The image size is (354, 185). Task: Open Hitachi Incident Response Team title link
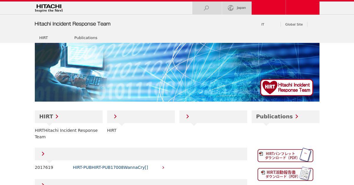tap(73, 24)
